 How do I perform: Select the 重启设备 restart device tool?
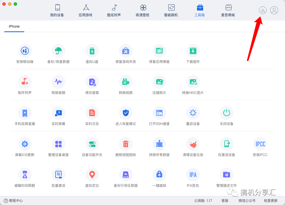(193, 115)
